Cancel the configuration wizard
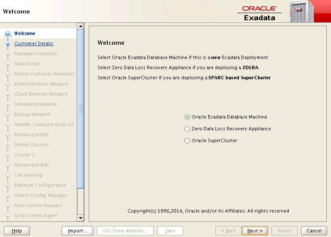This screenshot has width=331, height=237. pos(314,231)
